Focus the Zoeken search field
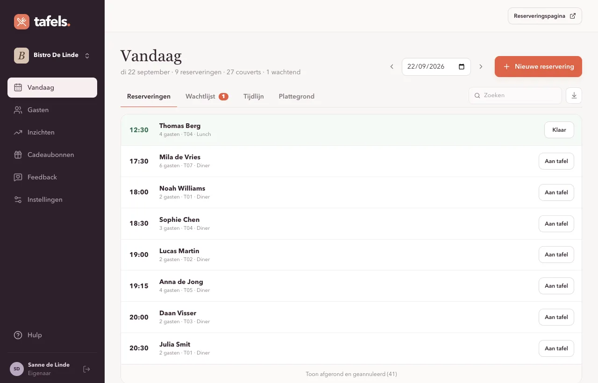 pyautogui.click(x=515, y=95)
